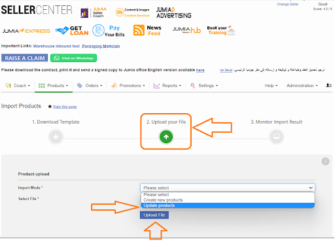This screenshot has width=335, height=242.
Task: Expand the Help dropdown
Action: (271, 86)
